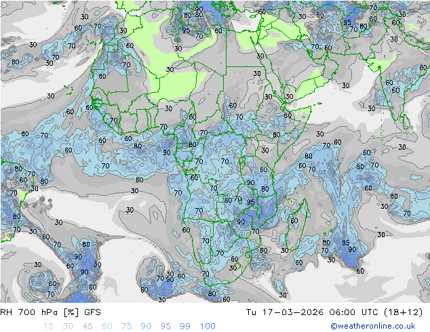Click the "RH 700 hPa [%] GFS" title text
Image resolution: width=430 pixels, height=332 pixels.
coord(50,312)
